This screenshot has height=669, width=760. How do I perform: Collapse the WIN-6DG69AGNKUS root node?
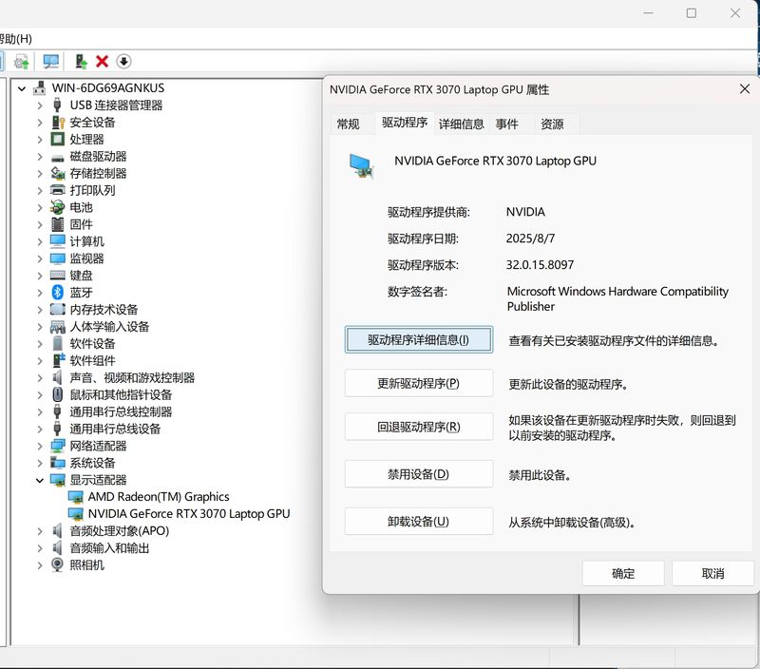click(x=22, y=88)
